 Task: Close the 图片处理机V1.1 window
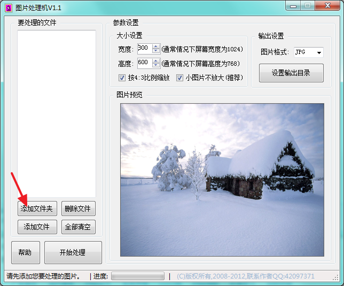point(327,6)
